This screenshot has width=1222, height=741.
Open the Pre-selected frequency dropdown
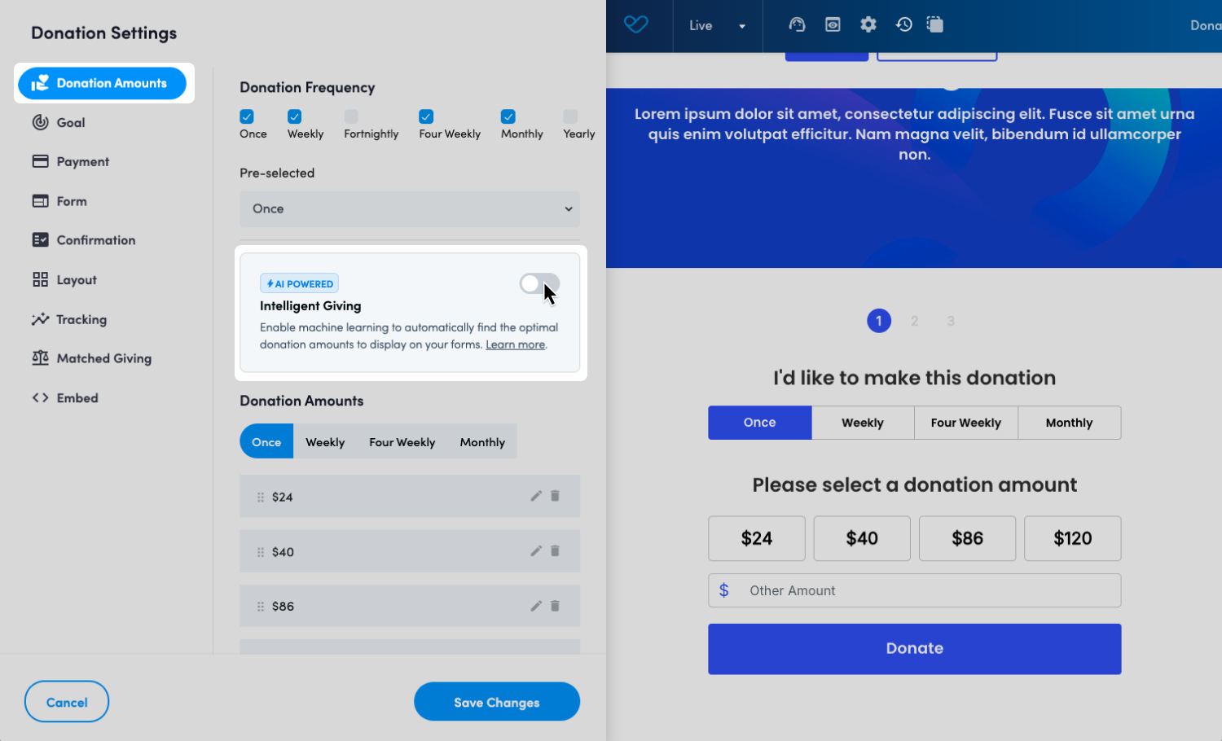[409, 209]
